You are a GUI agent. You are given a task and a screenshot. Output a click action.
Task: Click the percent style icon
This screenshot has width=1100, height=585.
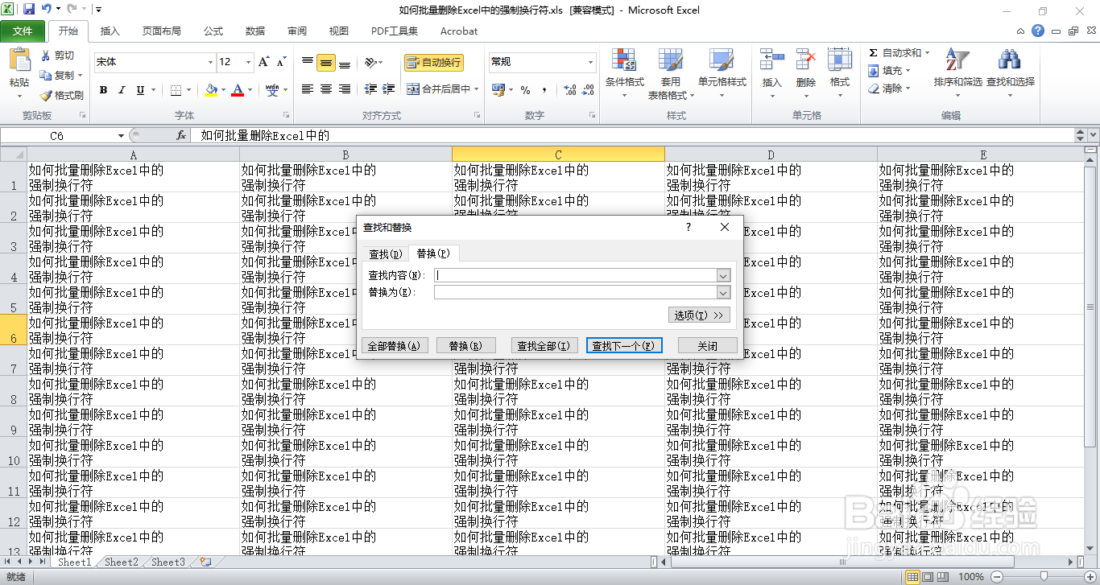coord(525,90)
